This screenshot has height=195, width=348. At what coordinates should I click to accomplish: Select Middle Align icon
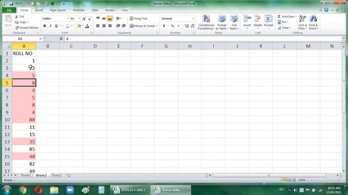pyautogui.click(x=104, y=18)
